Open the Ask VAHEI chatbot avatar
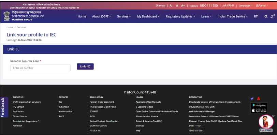277x135 pixels. 266,122
